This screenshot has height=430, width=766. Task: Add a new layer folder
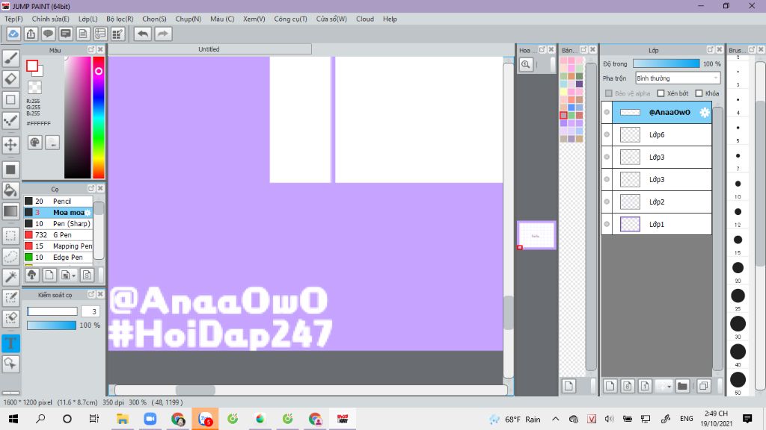pyautogui.click(x=682, y=386)
